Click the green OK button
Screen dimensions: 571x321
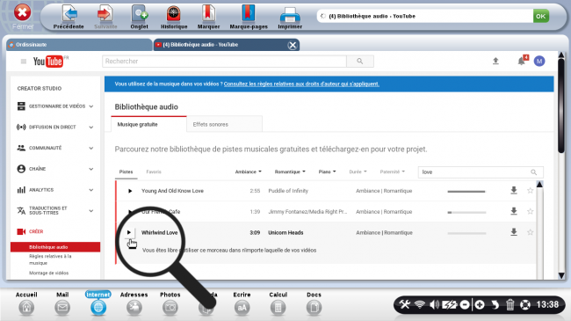click(541, 16)
